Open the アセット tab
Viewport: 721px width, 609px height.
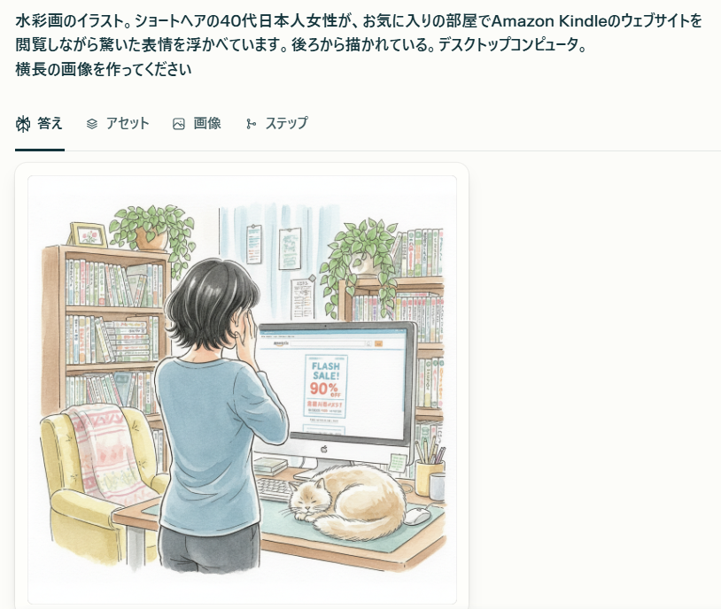[118, 124]
